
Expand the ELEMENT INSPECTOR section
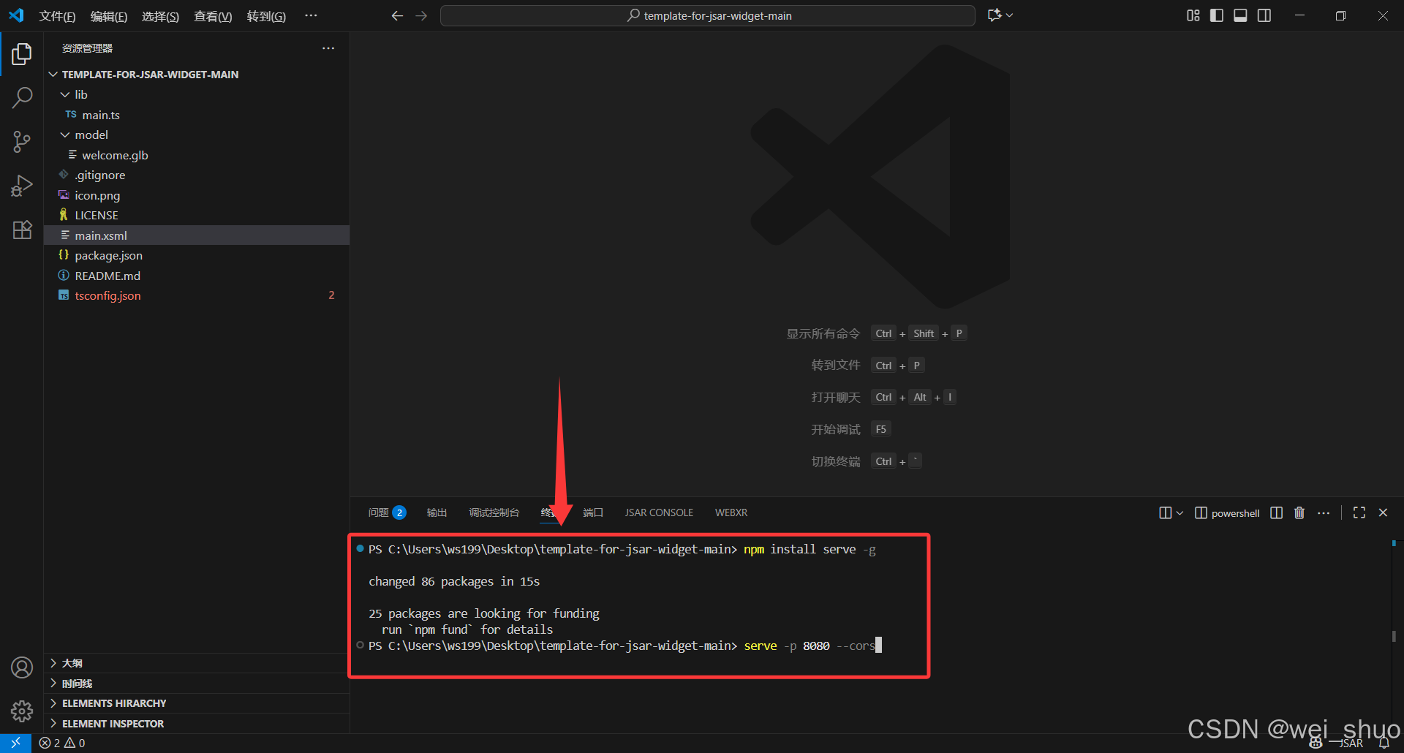(x=197, y=724)
